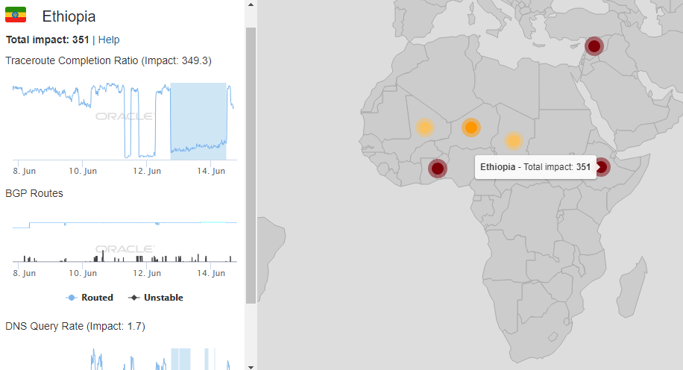683x370 pixels.
Task: Select the dark red marker over Syria
Action: tap(594, 46)
